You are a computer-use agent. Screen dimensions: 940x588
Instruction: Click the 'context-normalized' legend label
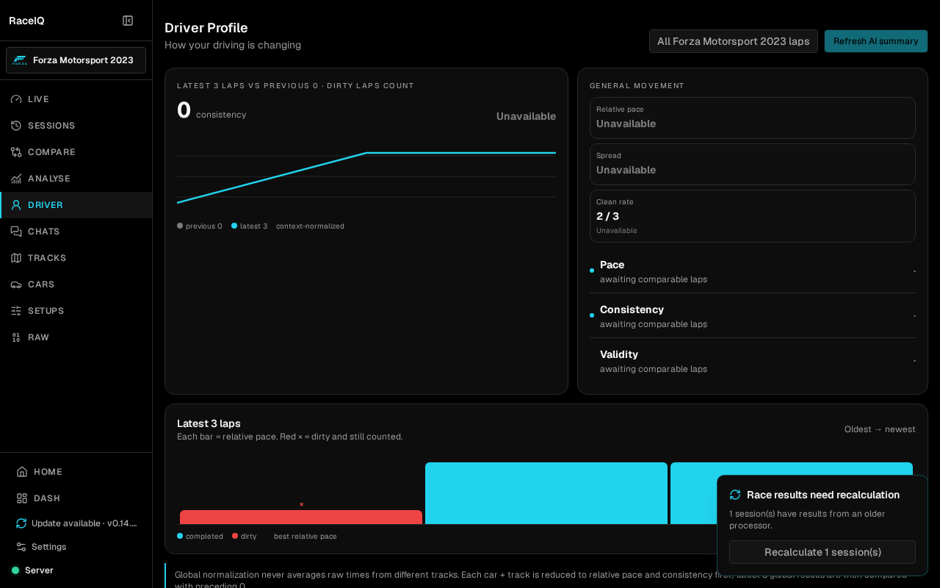(x=310, y=226)
